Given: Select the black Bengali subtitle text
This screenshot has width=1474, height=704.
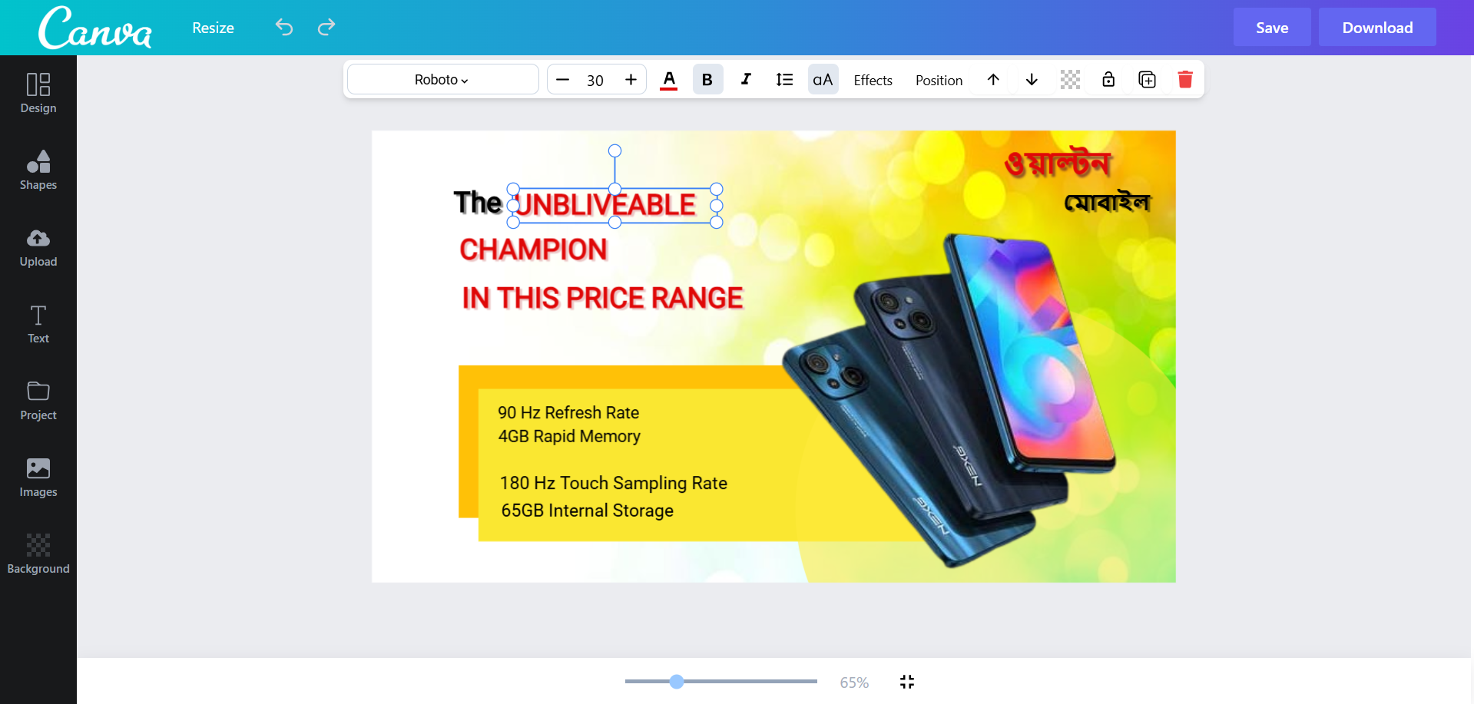Looking at the screenshot, I should click(1107, 202).
